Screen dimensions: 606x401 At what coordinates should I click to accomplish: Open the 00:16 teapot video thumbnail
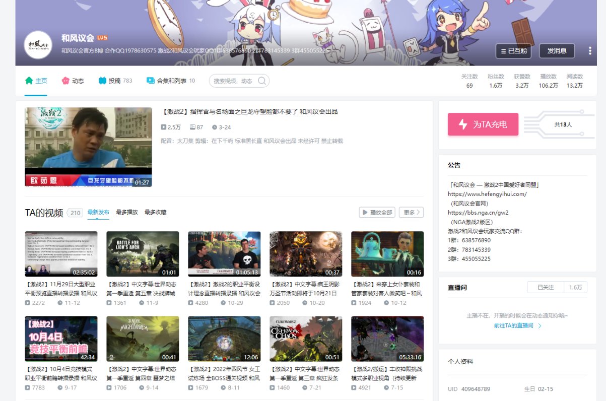coord(387,254)
